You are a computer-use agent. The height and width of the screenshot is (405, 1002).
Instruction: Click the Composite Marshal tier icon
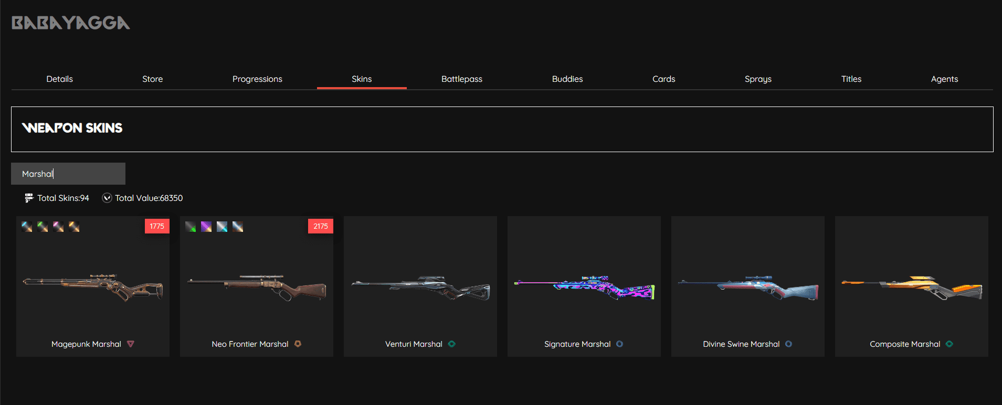tap(949, 344)
